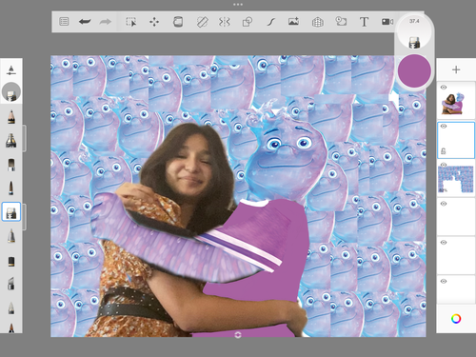This screenshot has height=357, width=476.
Task: Open the brush library at palette top
Action: (11, 70)
